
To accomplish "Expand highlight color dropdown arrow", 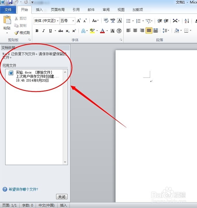I will 97,31.
